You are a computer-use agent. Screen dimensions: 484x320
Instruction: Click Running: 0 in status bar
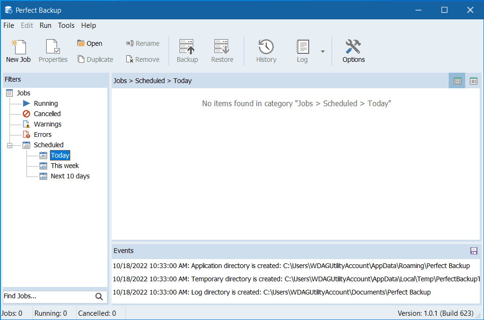click(50, 313)
